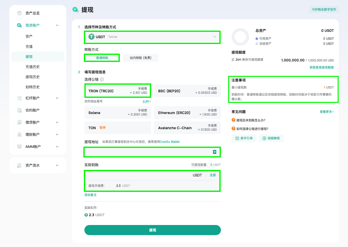Click the Tether icon beside 2.3 USDT

click(x=86, y=215)
